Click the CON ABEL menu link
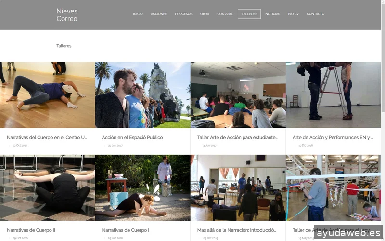The height and width of the screenshot is (241, 385). [x=225, y=14]
